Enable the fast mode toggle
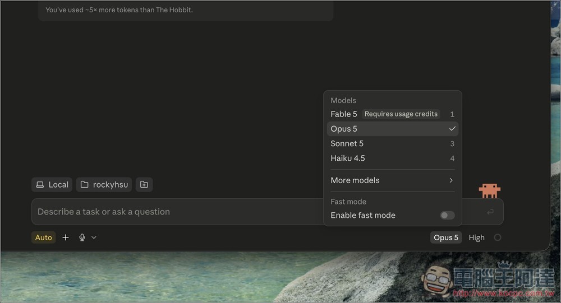This screenshot has height=303, width=561. tap(447, 215)
